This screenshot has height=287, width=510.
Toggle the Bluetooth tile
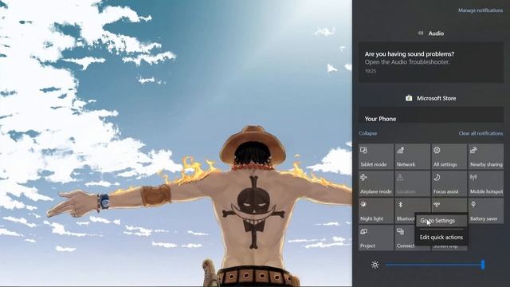click(x=405, y=210)
